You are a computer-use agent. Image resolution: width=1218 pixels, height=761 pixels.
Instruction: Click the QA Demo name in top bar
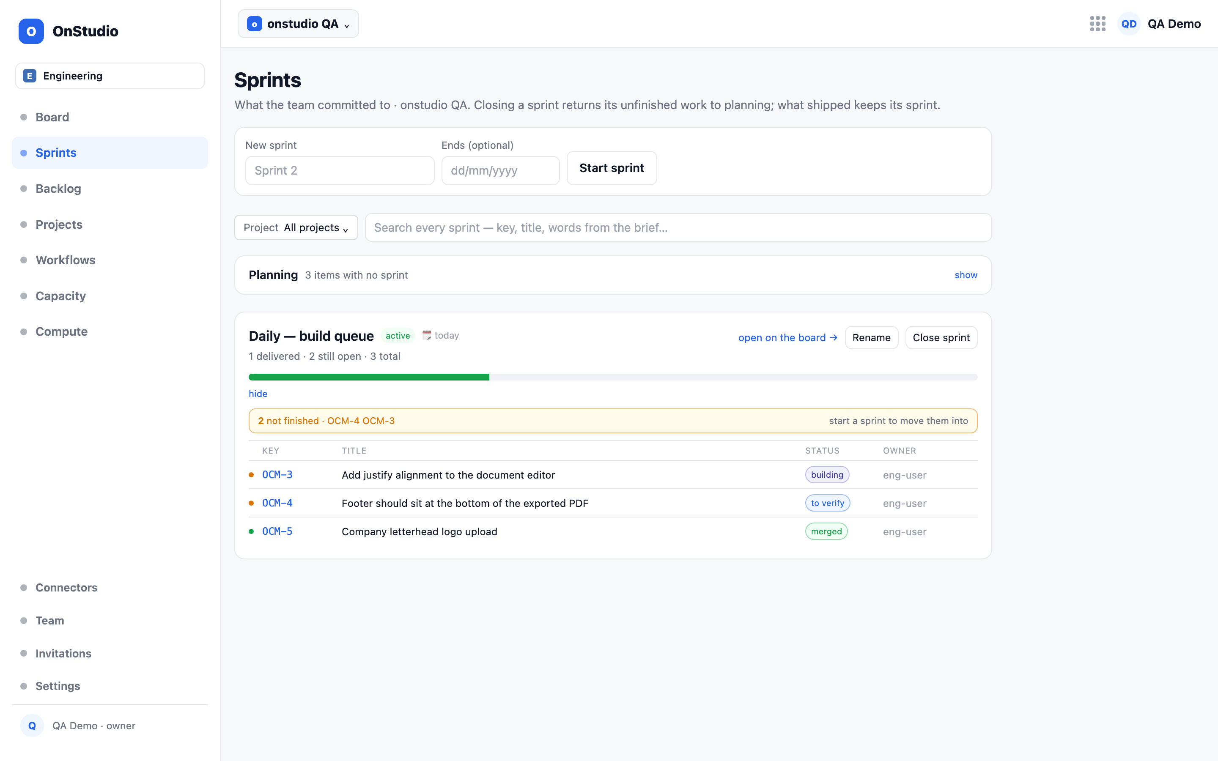1174,24
